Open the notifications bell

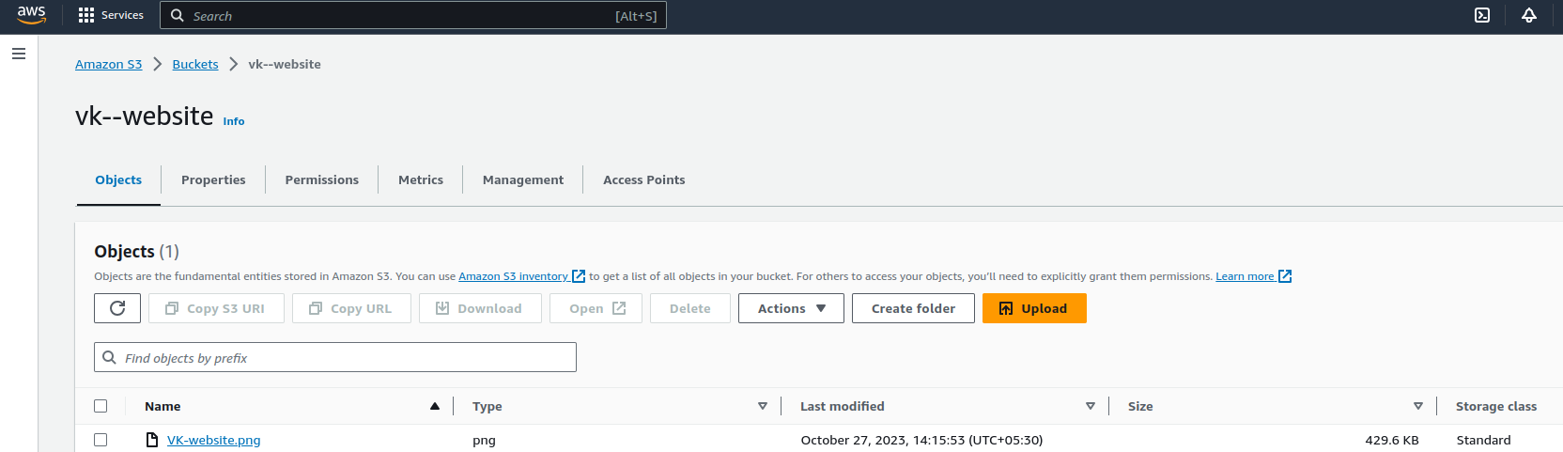click(x=1529, y=15)
